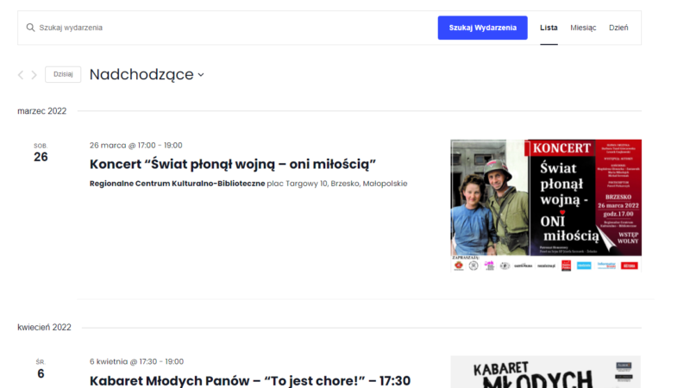Screen dimensions: 690x388
Task: Go to next events with right arrow
Action: [34, 75]
